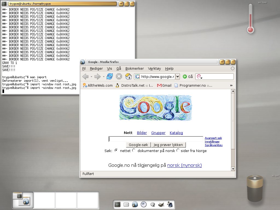
Task: Open the Back button history dropdown
Action: [x=91, y=77]
